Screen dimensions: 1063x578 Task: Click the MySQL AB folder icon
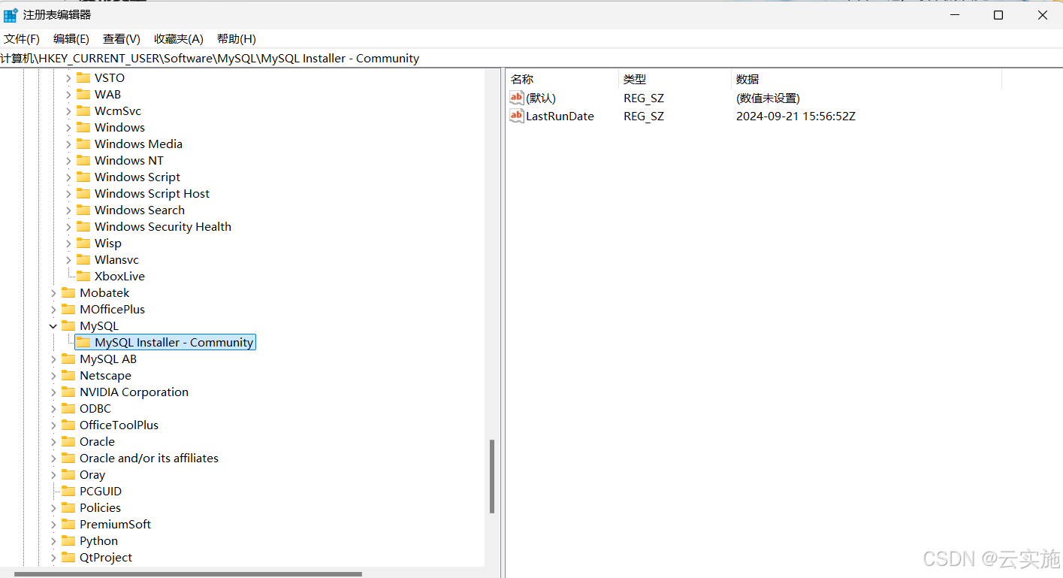click(68, 359)
